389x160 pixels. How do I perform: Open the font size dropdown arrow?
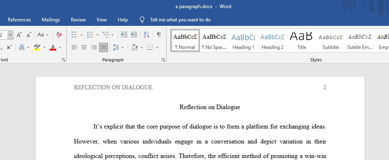(x=11, y=35)
